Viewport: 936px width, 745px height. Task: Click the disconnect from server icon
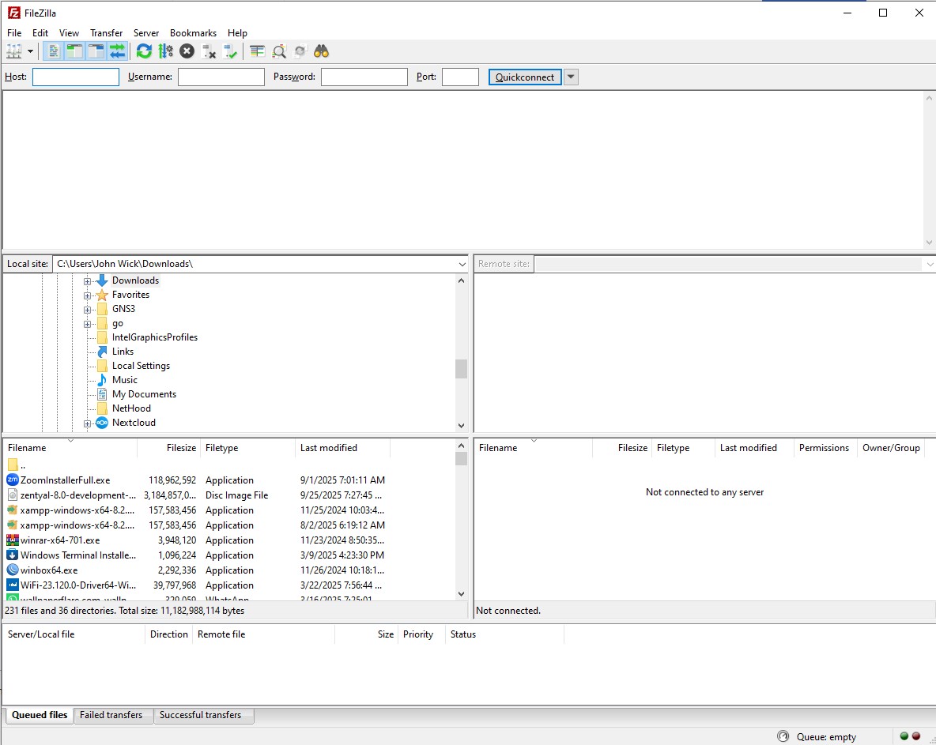(209, 51)
